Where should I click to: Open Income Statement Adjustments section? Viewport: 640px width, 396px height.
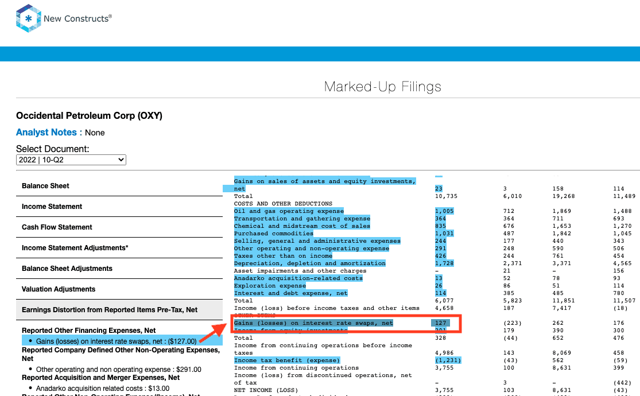(119, 248)
